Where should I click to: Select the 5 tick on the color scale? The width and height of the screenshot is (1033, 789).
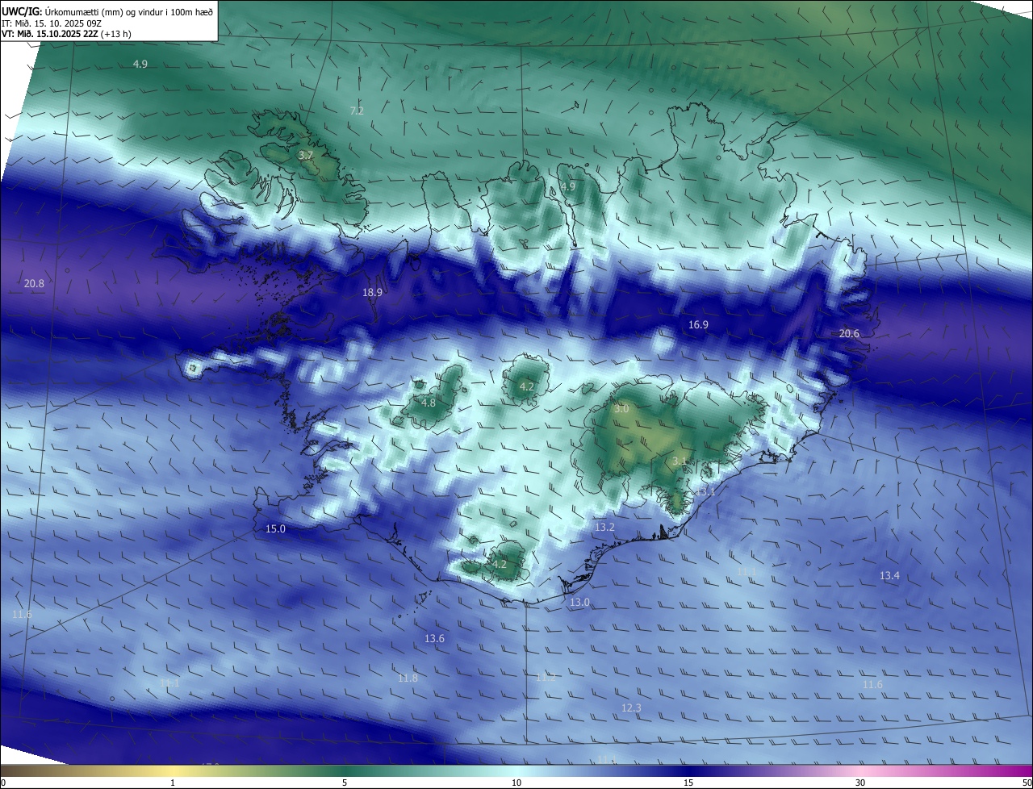tap(345, 783)
